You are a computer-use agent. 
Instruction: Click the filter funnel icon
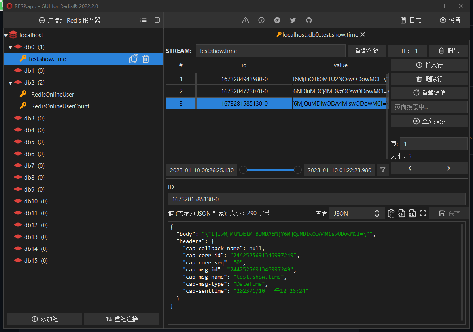(383, 170)
